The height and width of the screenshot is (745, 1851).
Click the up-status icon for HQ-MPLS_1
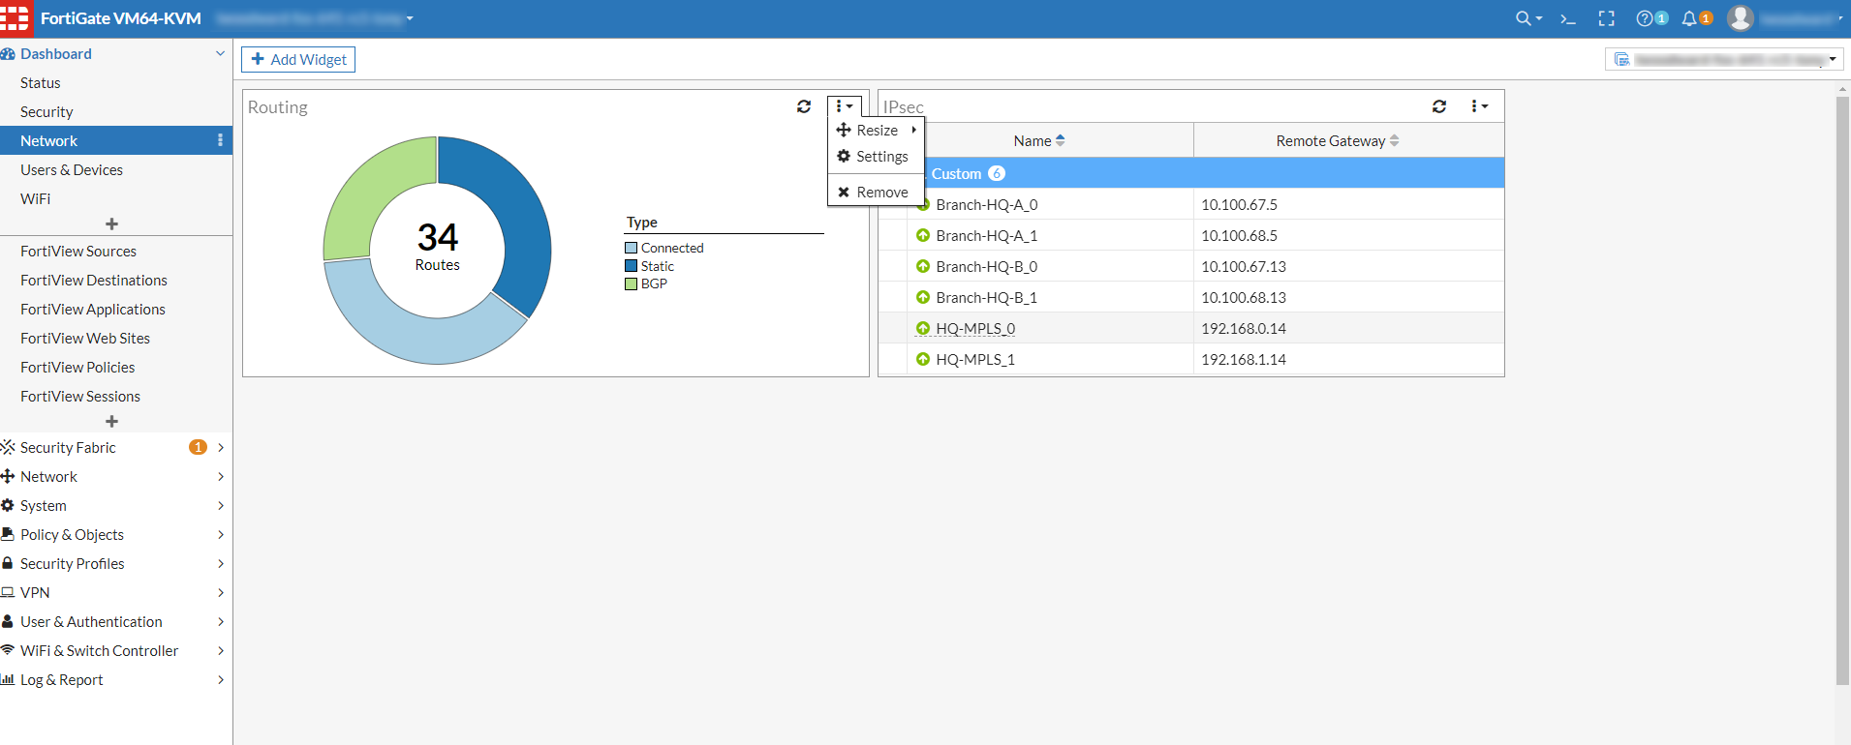tap(923, 359)
